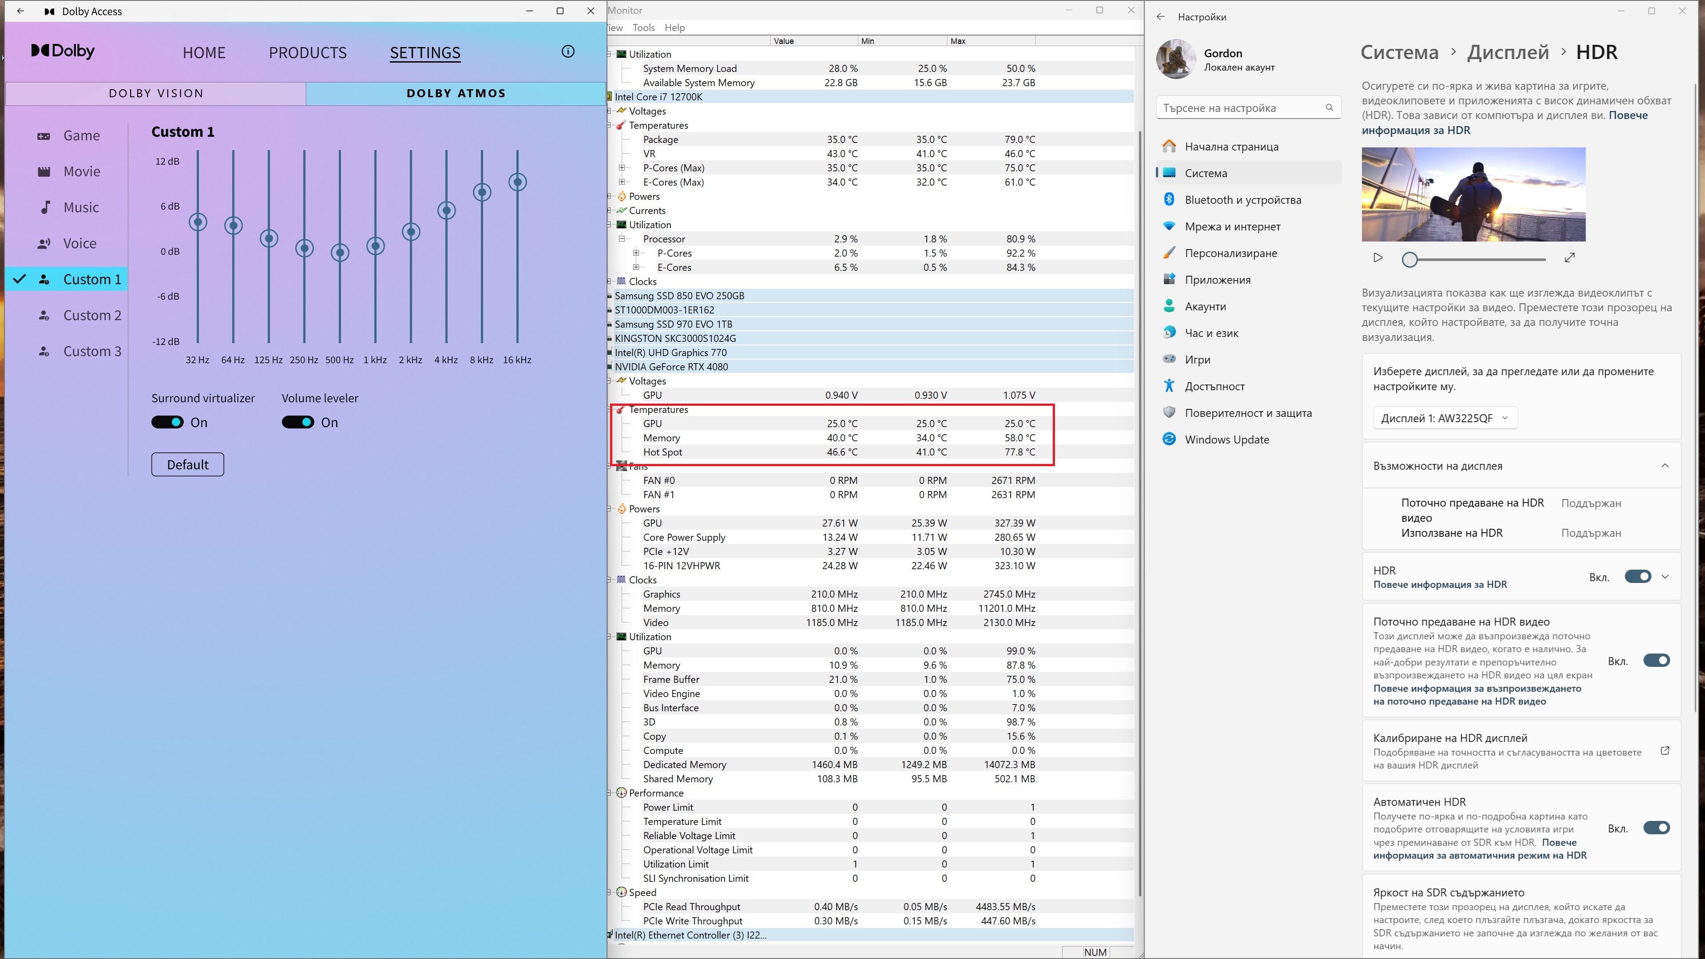Click the Dolby info circle icon

(x=568, y=52)
